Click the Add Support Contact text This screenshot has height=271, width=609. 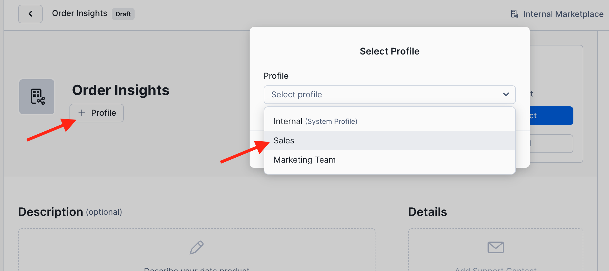pos(495,269)
